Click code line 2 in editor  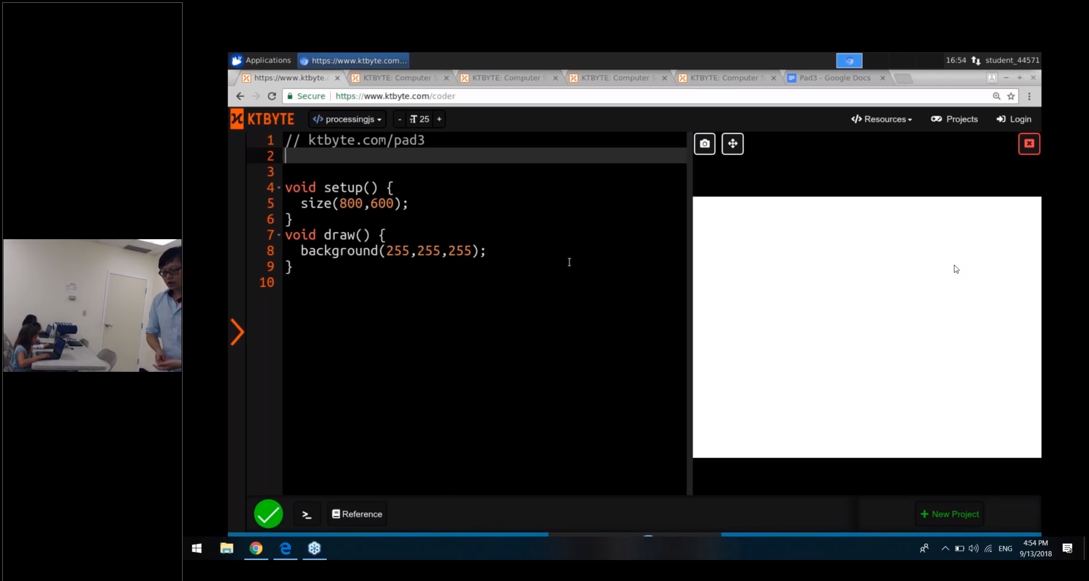pos(485,156)
